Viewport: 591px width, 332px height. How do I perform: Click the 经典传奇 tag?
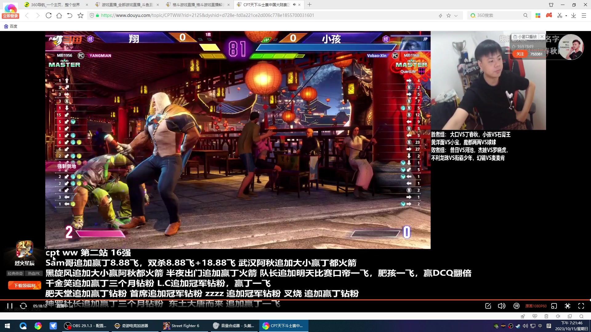15,273
